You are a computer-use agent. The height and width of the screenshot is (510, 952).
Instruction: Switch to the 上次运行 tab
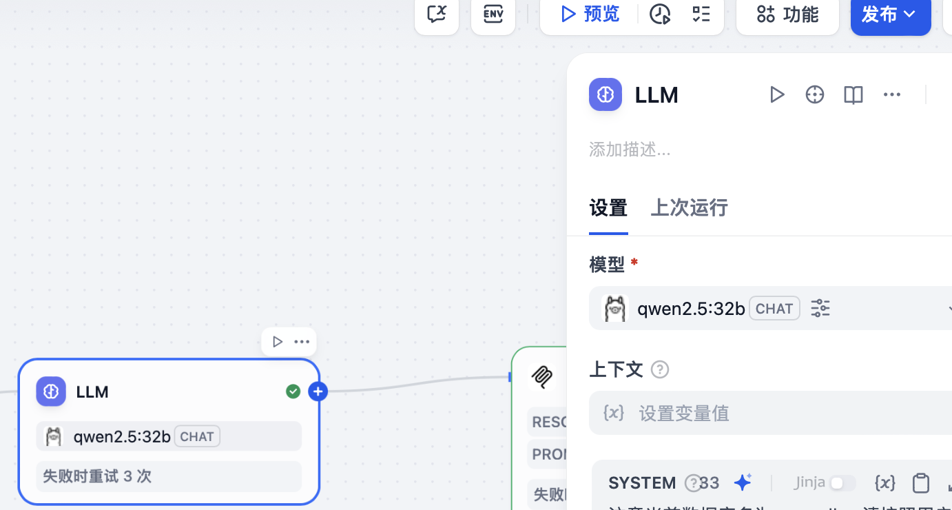[x=689, y=207]
